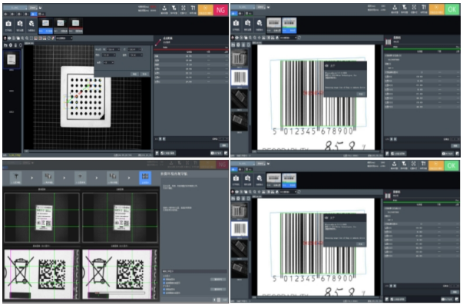The height and width of the screenshot is (305, 463).
Task: Click the eye icon in top-left image toolbar
Action: [9, 38]
